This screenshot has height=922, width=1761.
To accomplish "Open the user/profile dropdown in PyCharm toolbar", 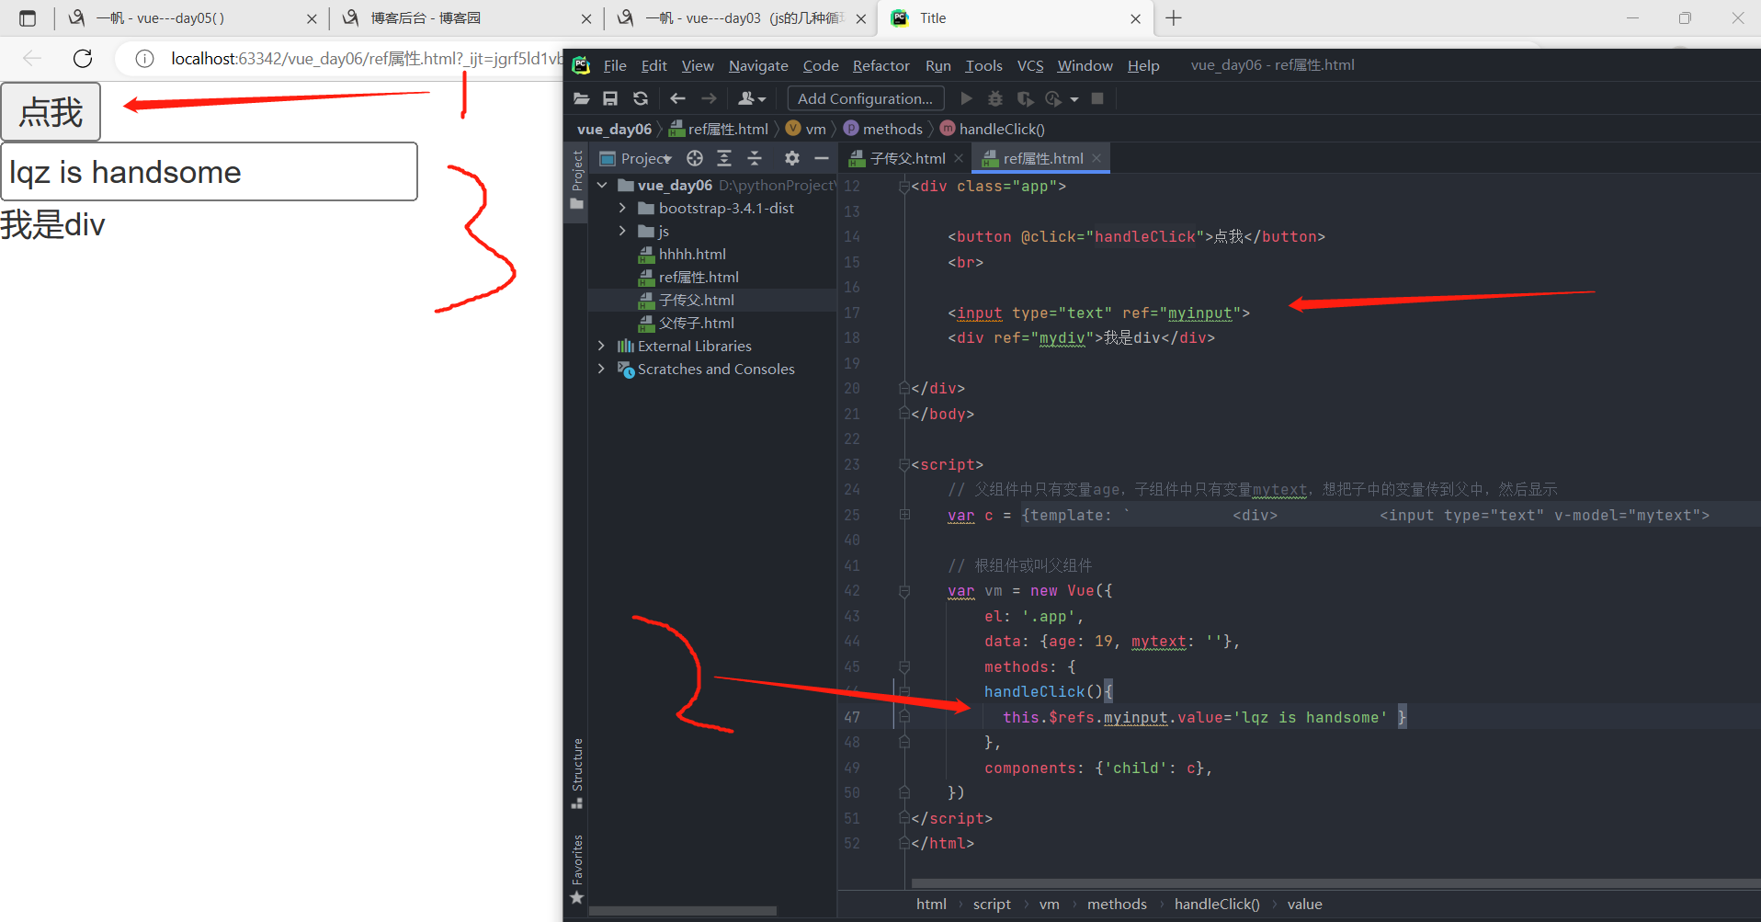I will (752, 98).
